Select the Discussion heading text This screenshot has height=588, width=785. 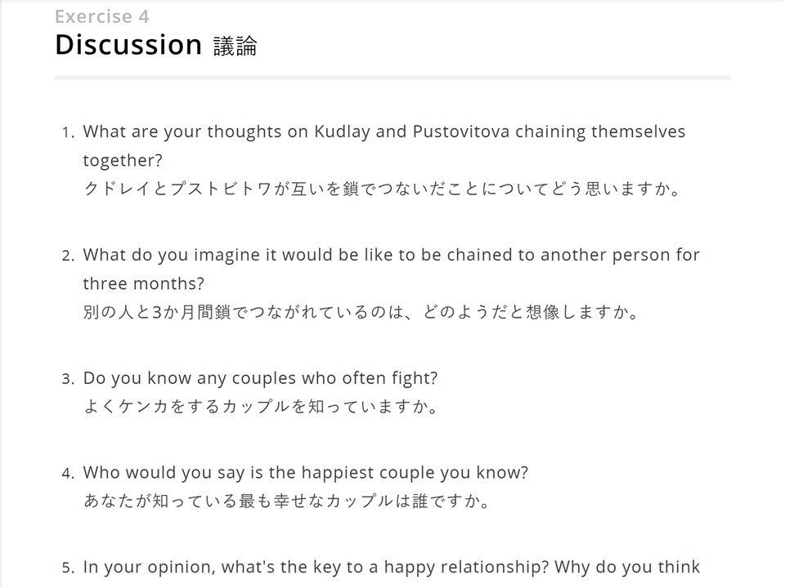(128, 44)
